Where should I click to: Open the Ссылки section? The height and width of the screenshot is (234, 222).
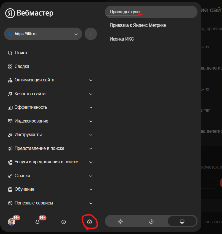pyautogui.click(x=22, y=176)
